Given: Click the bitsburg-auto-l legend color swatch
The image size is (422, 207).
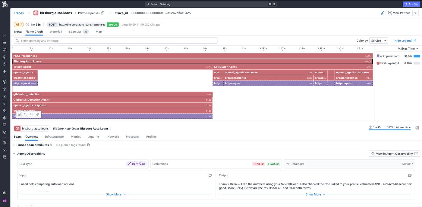Looking at the screenshot, I should click(x=378, y=63).
